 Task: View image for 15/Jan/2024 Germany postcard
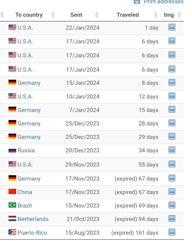[172, 82]
